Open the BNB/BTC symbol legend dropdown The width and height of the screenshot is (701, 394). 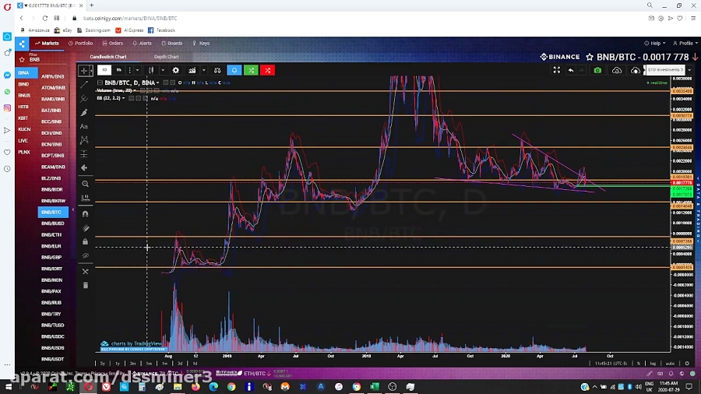tap(157, 83)
